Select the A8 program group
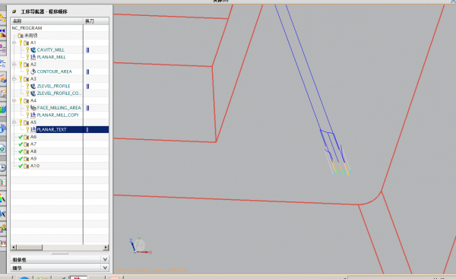The height and width of the screenshot is (279, 456). tap(33, 151)
